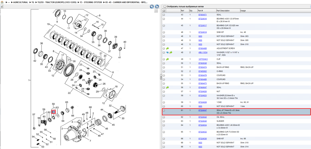
Task: Add SLINGER 87324540 using its circle icon
Action: pos(164,121)
